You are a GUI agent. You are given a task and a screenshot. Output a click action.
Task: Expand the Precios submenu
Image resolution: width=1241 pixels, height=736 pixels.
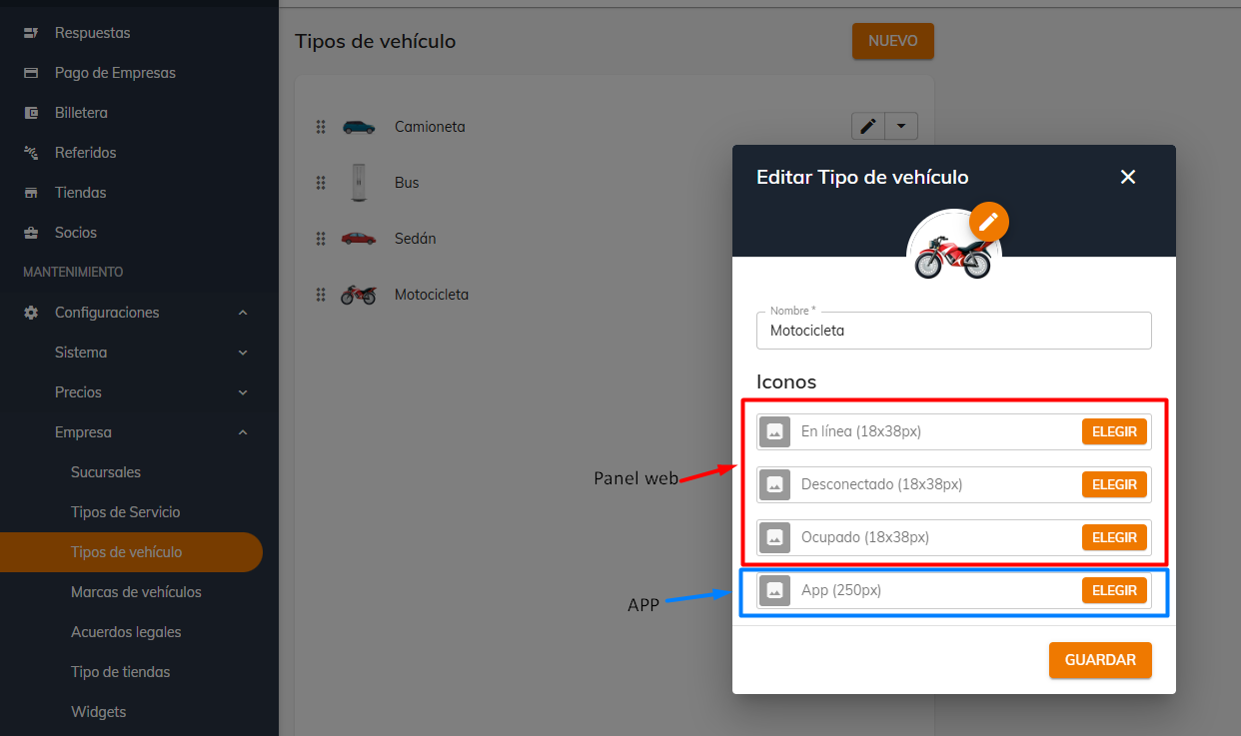point(243,392)
